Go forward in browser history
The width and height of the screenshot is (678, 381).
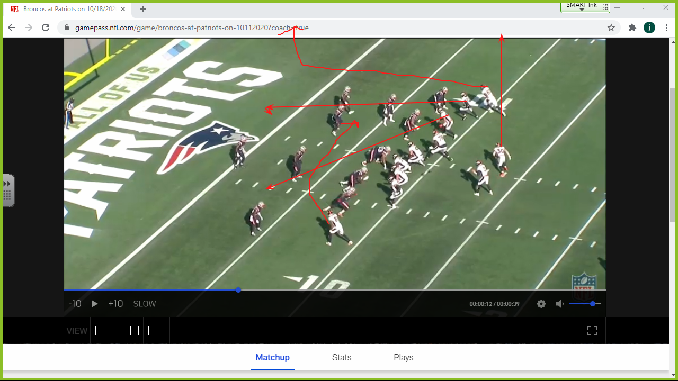click(x=29, y=28)
